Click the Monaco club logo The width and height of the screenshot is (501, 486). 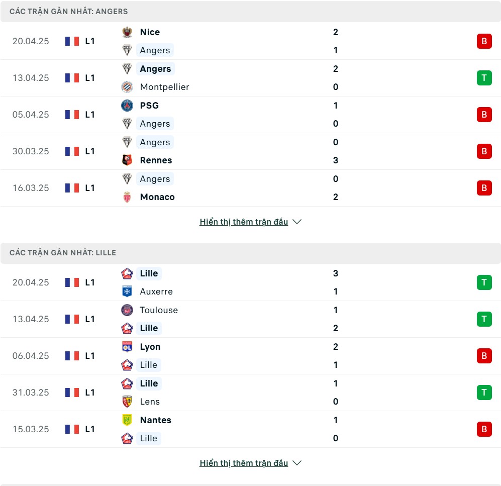tap(127, 197)
